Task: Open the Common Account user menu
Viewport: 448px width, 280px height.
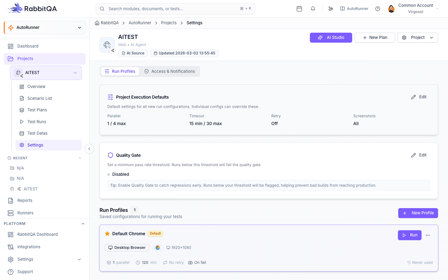Action: point(414,9)
